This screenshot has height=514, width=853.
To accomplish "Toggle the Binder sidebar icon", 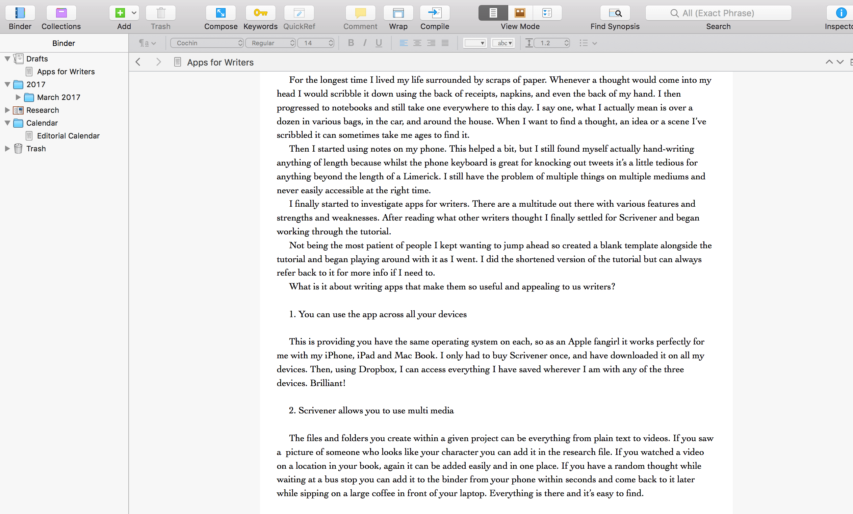I will (20, 13).
